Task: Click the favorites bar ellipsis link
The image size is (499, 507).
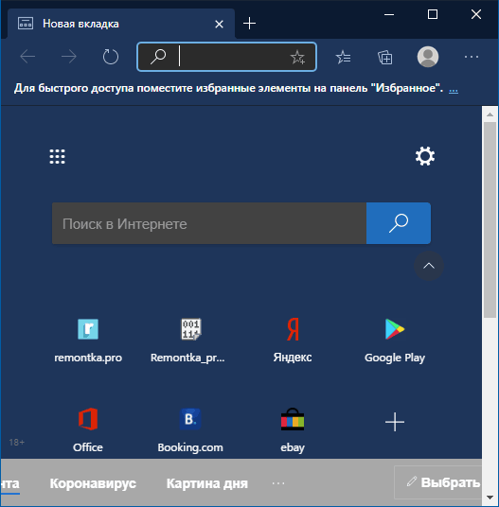Action: pos(454,89)
